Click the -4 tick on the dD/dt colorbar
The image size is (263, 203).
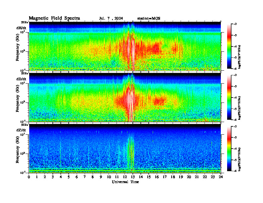[x=235, y=98]
